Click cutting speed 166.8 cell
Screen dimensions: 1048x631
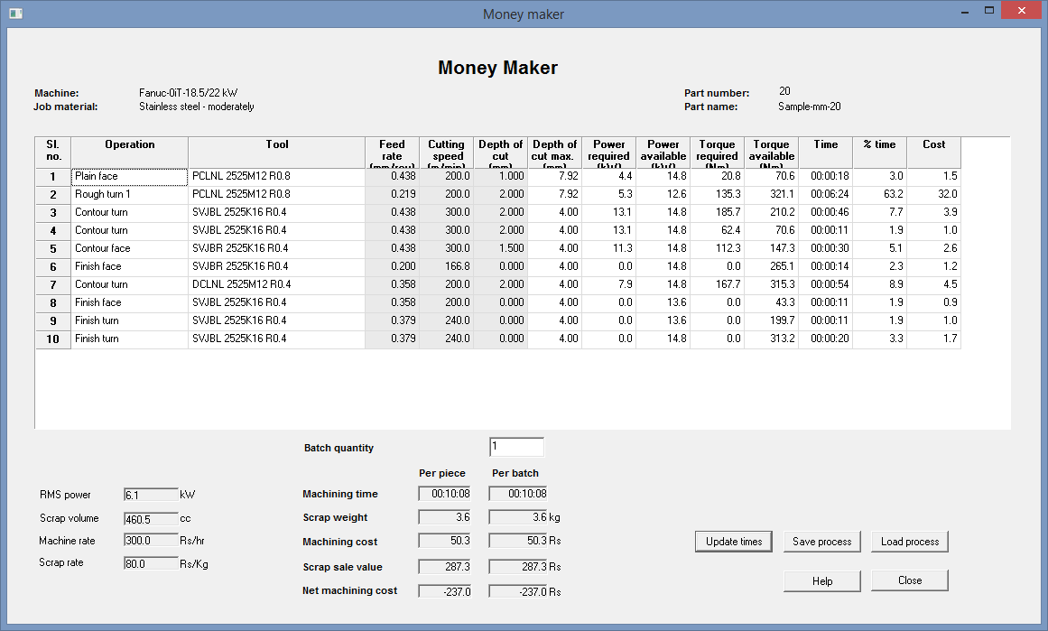[447, 266]
